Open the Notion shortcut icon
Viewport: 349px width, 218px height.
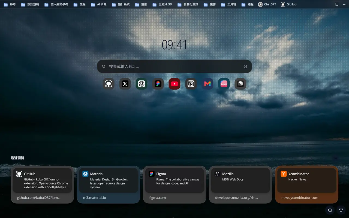191,84
